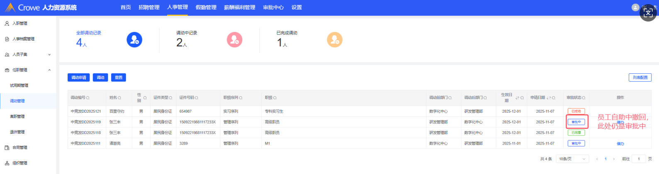The height and width of the screenshot is (174, 659).
Task: Click the blue 调动 button
Action: 100,77
